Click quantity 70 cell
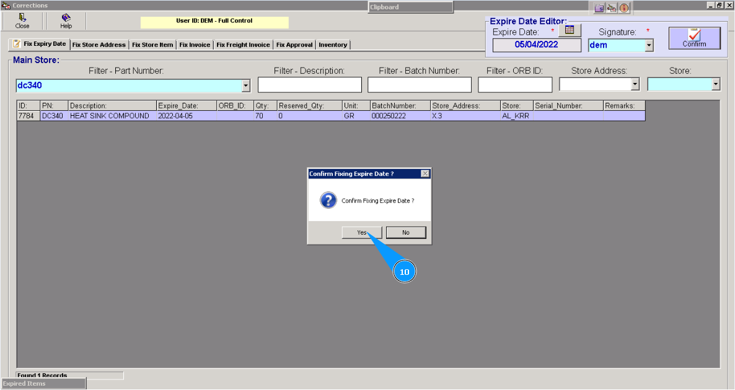 point(265,116)
